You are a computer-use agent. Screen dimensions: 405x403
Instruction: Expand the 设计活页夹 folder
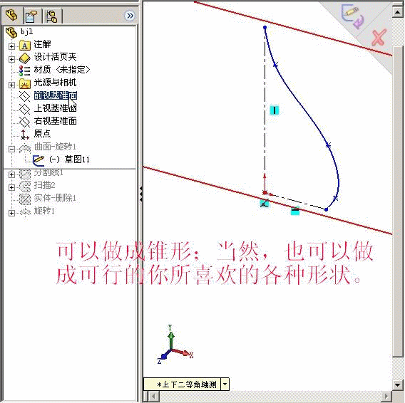[x=11, y=59]
